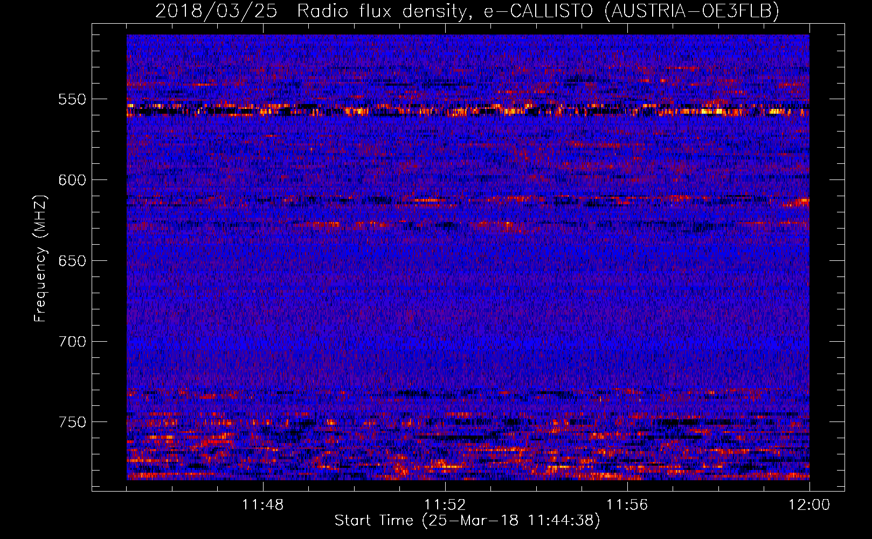Click the 'Start Time (25-Mar-18 11:44:38)' label
The image size is (872, 539).
coord(467,521)
